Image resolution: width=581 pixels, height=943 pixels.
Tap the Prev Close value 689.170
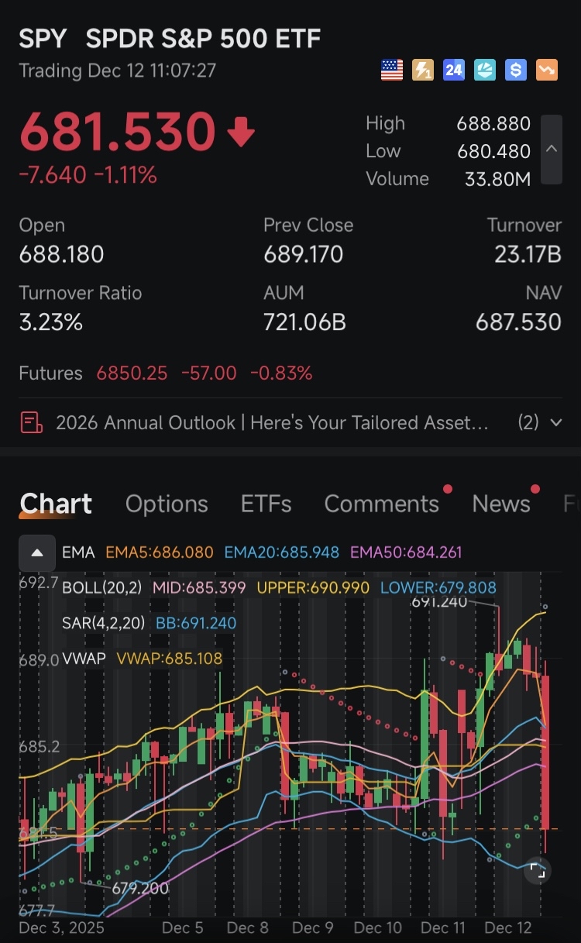[303, 255]
